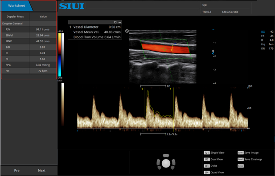Click the U2 Dual View key icon
This screenshot has width=275, height=176.
(x=207, y=159)
